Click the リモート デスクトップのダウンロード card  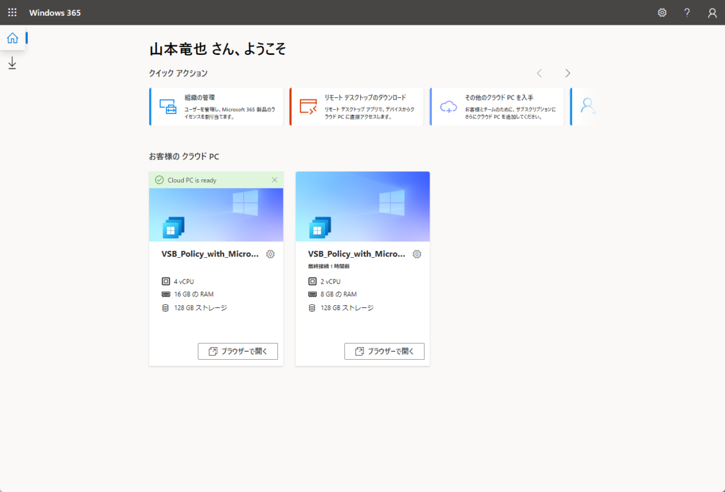[356, 107]
